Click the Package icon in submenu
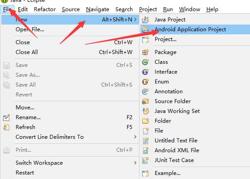The width and height of the screenshot is (250, 179). point(145,52)
